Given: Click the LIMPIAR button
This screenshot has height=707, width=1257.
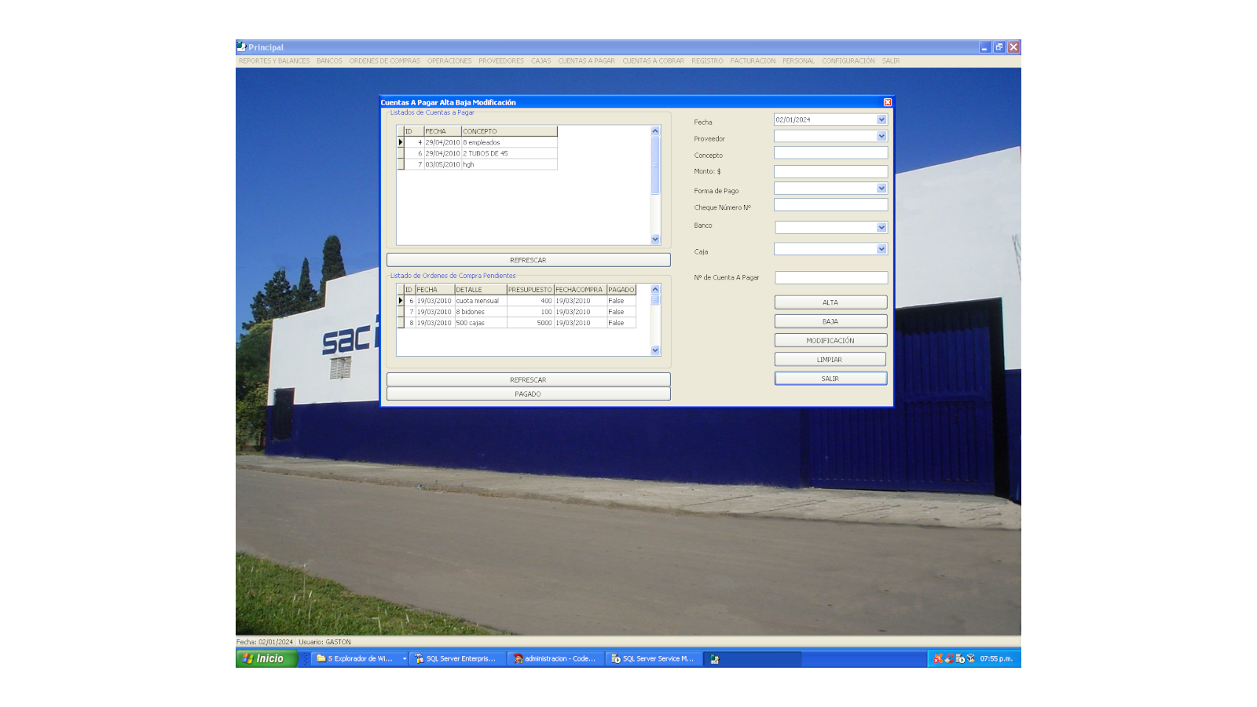Looking at the screenshot, I should [830, 360].
